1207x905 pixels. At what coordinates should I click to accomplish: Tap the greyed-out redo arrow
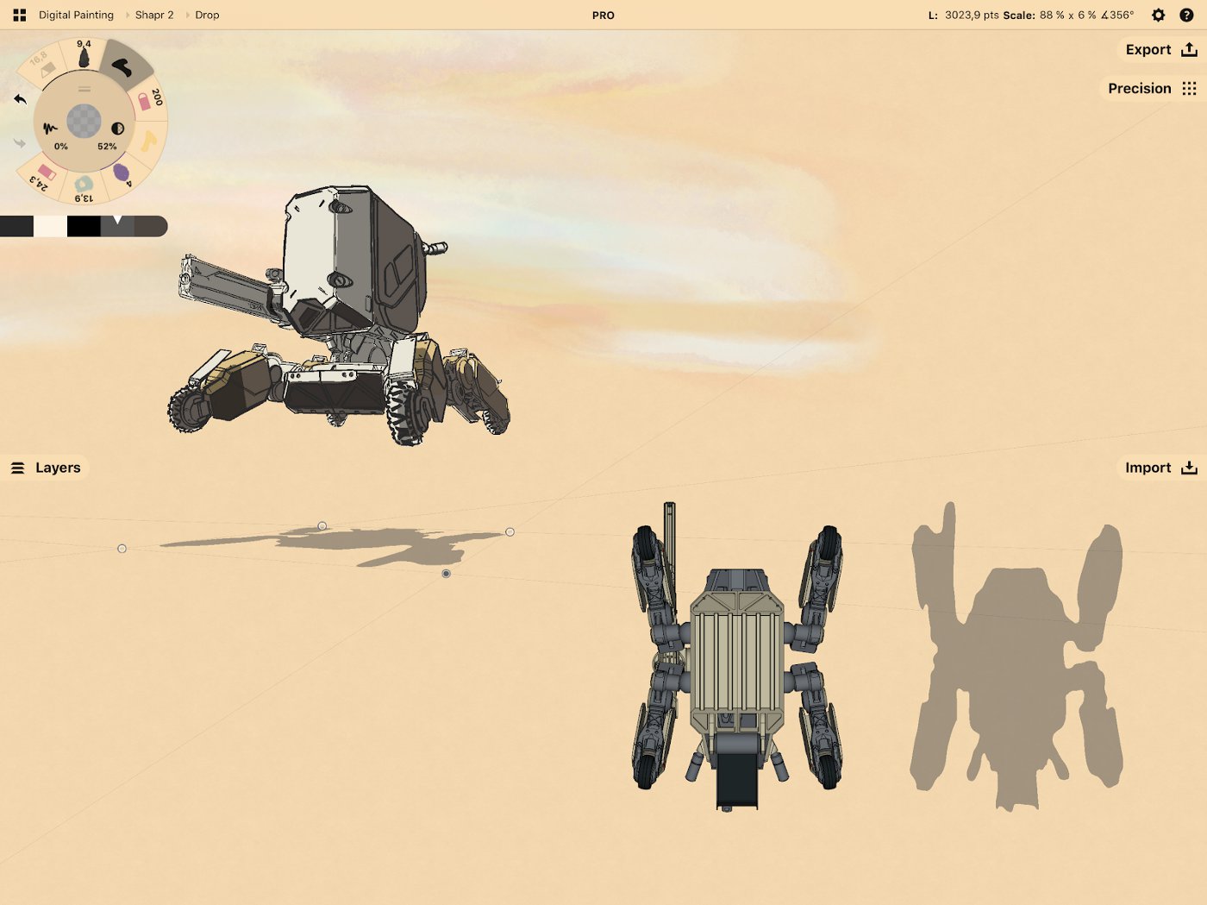point(20,143)
